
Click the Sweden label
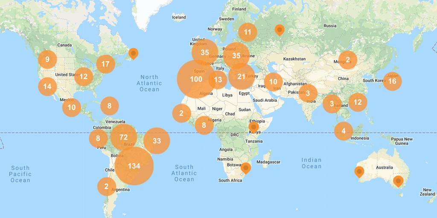(x=226, y=19)
